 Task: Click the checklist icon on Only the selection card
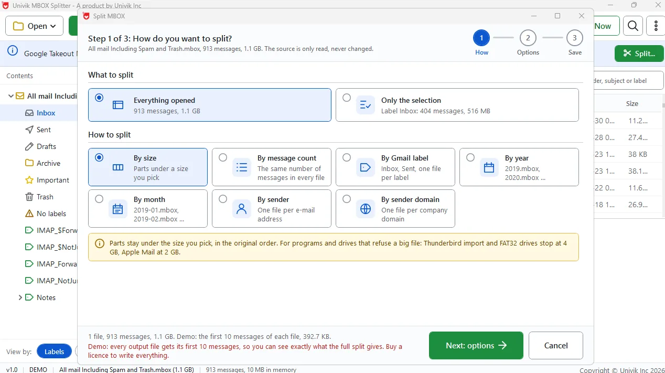[x=366, y=105]
